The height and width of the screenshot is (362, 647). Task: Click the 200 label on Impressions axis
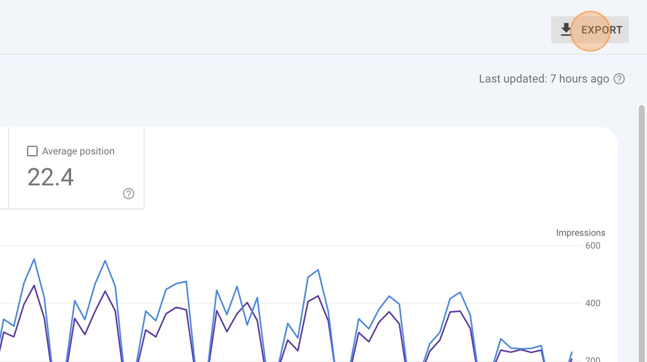[x=593, y=359]
